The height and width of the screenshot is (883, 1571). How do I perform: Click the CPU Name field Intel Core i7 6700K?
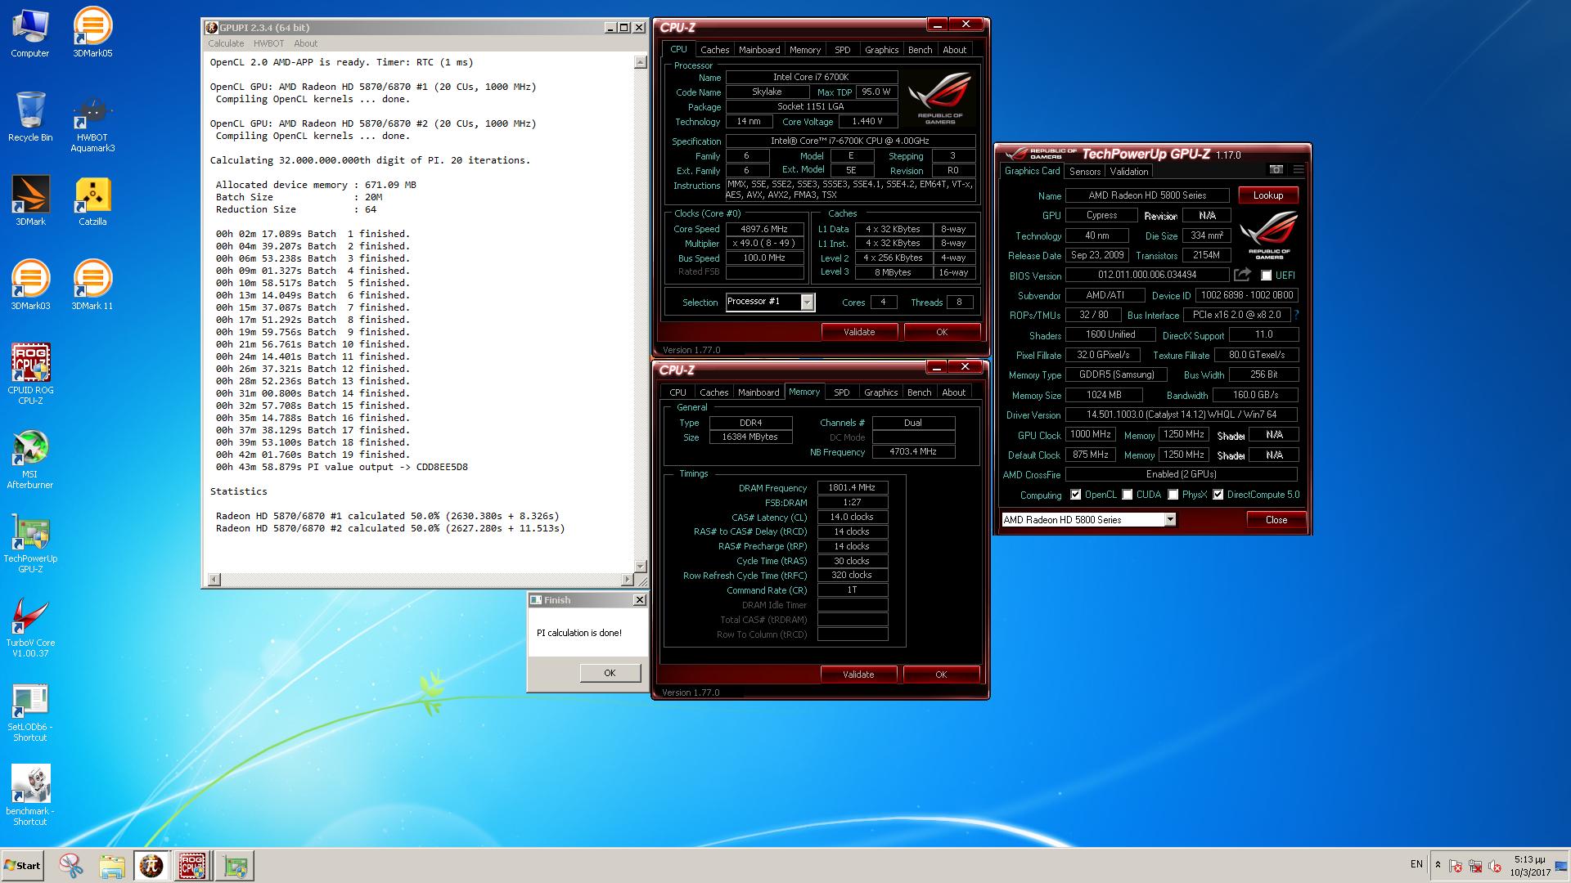point(811,77)
